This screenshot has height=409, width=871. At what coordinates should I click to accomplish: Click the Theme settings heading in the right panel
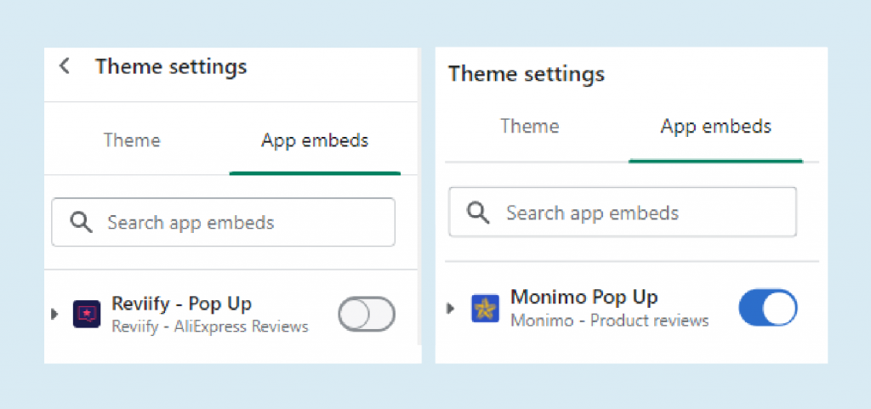coord(527,74)
